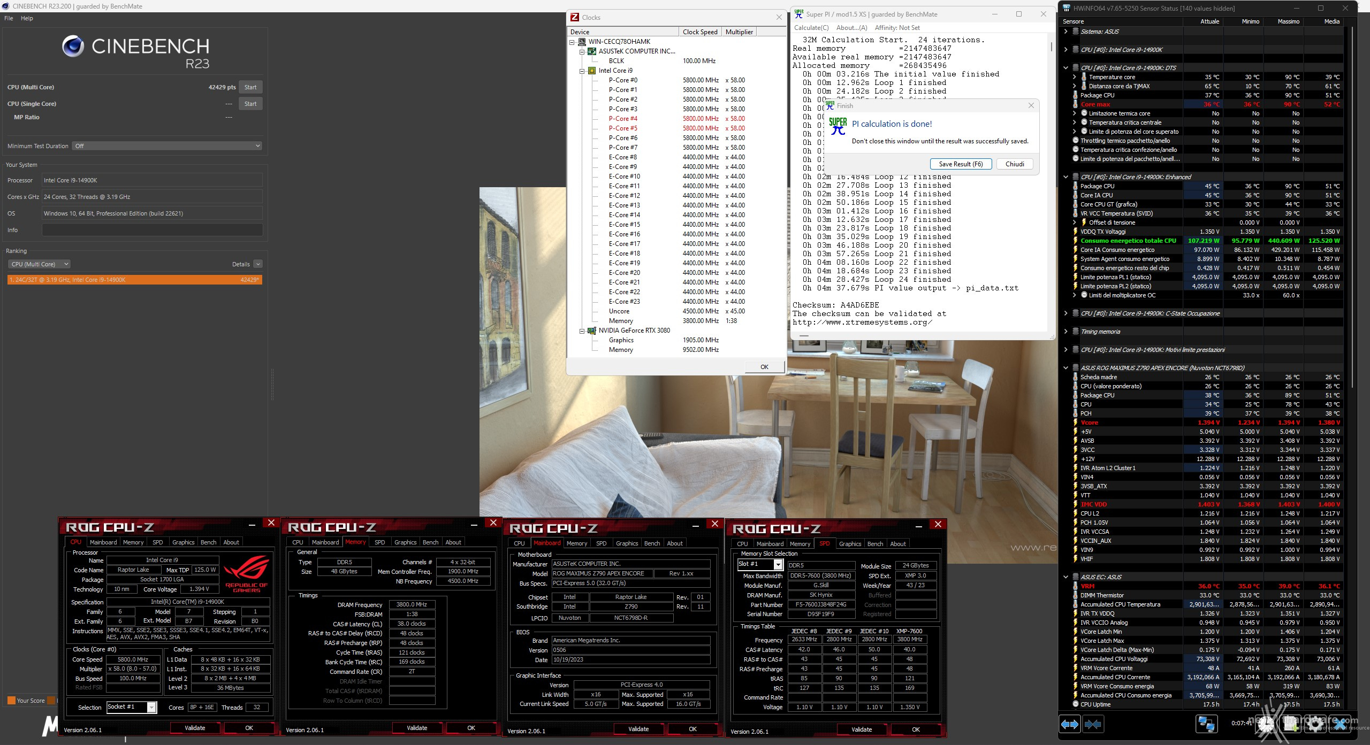
Task: Open Cinebench Help menu
Action: tap(27, 18)
